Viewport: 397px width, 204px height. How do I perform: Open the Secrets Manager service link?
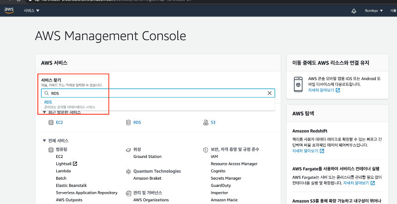click(226, 178)
